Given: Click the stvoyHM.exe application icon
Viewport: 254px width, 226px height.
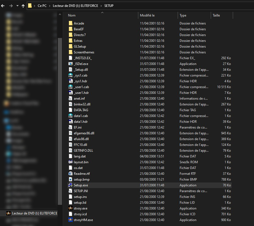Looking at the screenshot, I should pos(71,220).
